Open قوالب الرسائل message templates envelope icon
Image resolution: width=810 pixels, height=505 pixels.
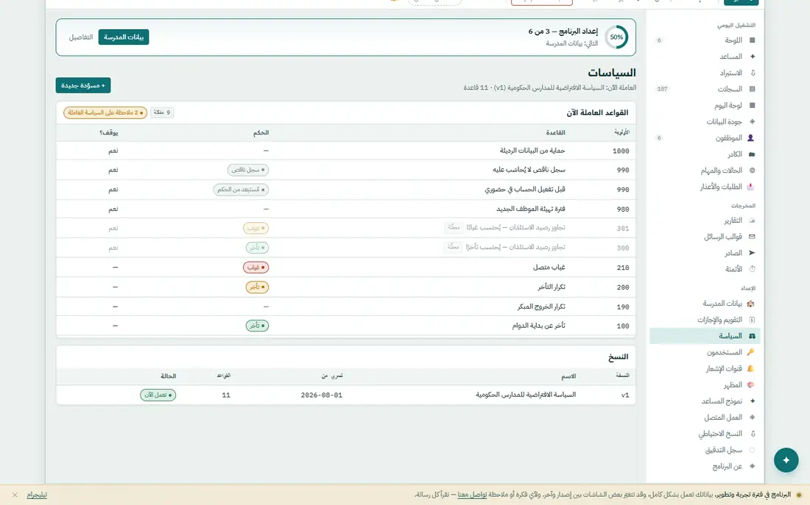click(752, 237)
